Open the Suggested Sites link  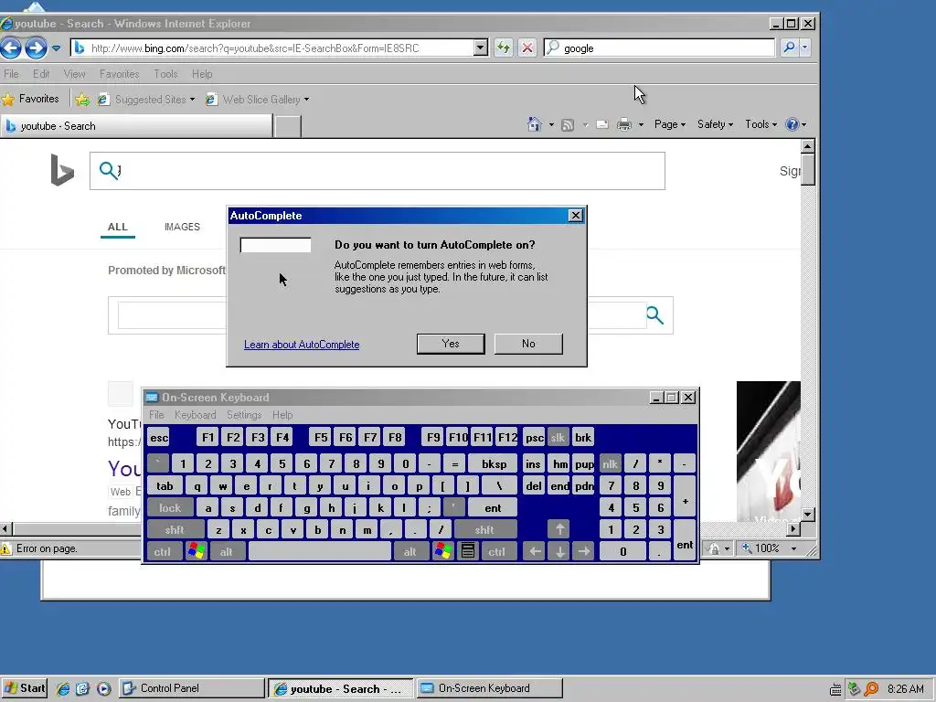tap(146, 99)
